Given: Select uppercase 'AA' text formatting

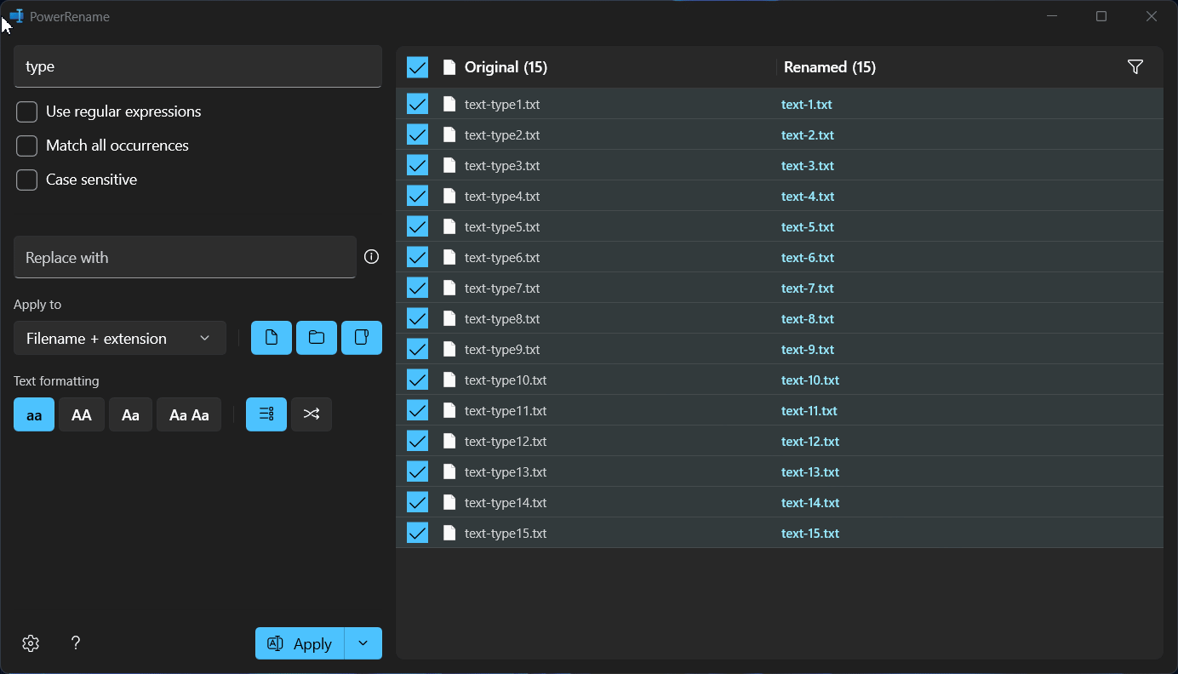Looking at the screenshot, I should pyautogui.click(x=82, y=414).
